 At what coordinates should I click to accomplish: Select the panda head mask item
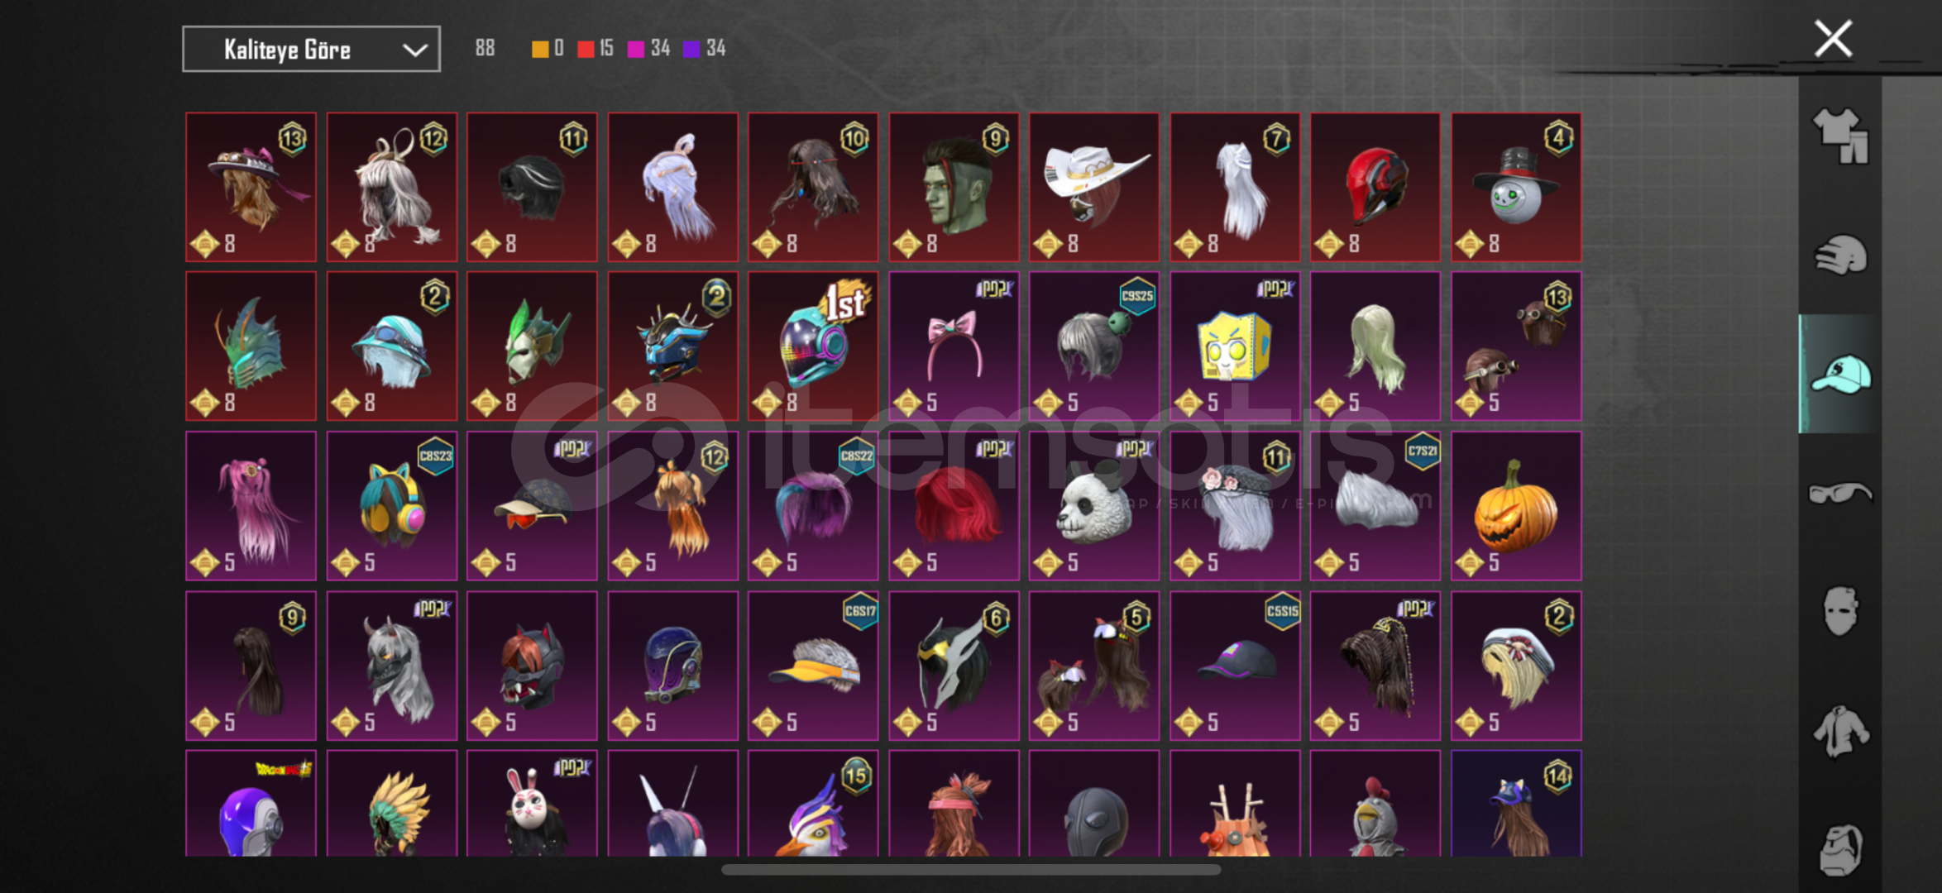[x=1094, y=505]
